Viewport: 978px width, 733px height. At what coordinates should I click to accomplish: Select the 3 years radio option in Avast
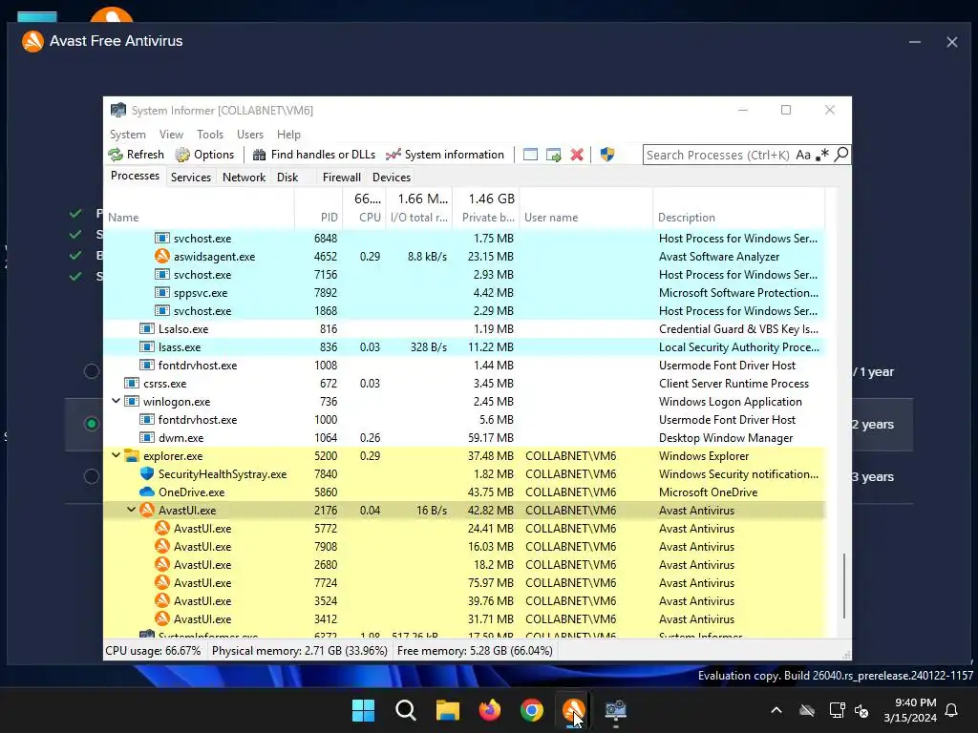[x=92, y=476]
